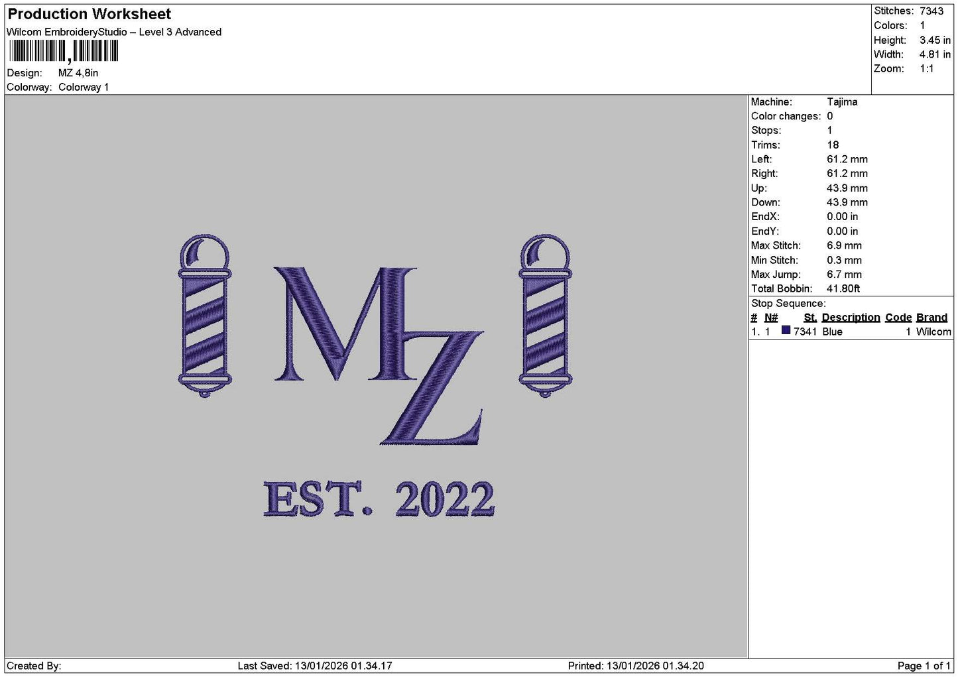Image resolution: width=958 pixels, height=677 pixels.
Task: Click the Page 1 of 1 indicator
Action: 924,666
